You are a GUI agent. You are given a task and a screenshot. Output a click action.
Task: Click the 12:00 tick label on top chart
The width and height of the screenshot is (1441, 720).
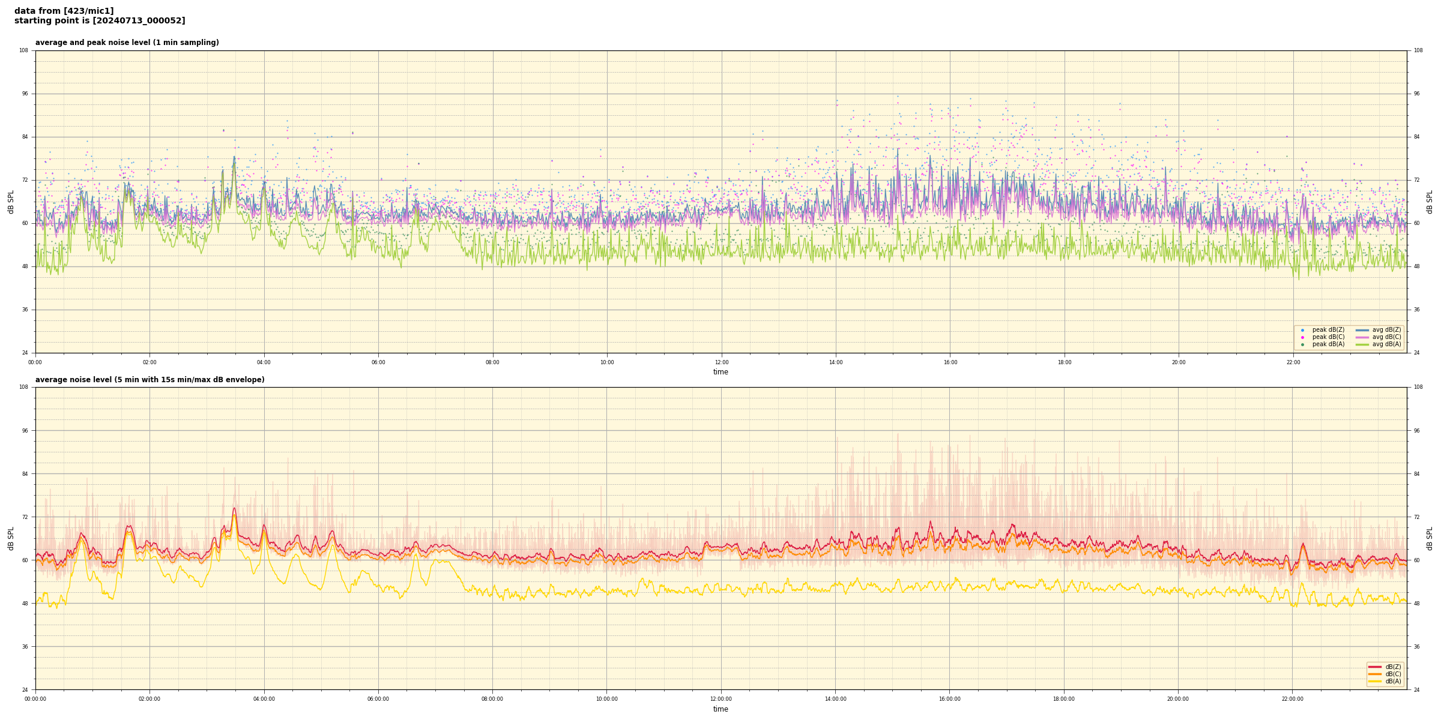point(721,362)
